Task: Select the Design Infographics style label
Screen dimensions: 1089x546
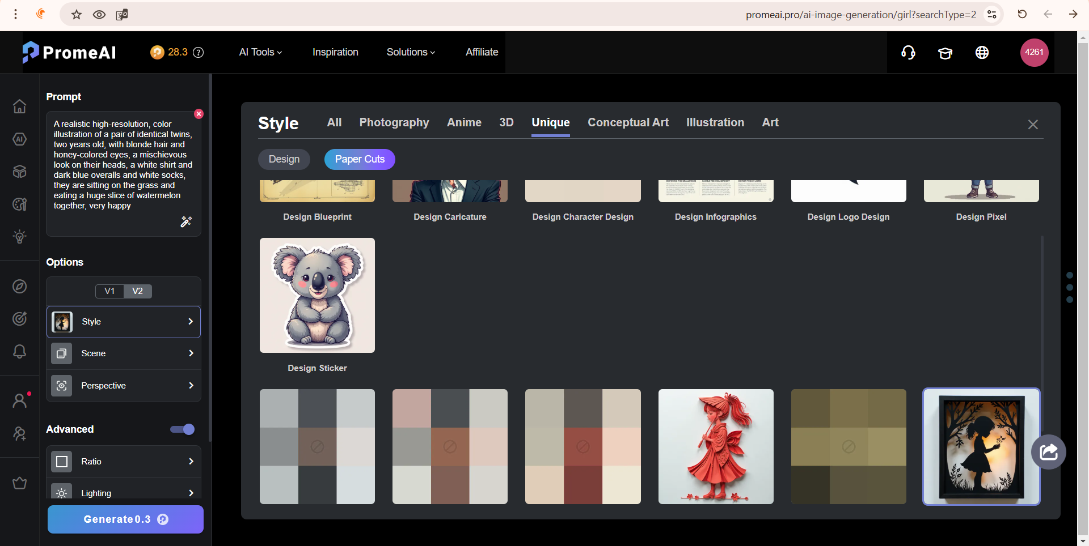Action: coord(716,217)
